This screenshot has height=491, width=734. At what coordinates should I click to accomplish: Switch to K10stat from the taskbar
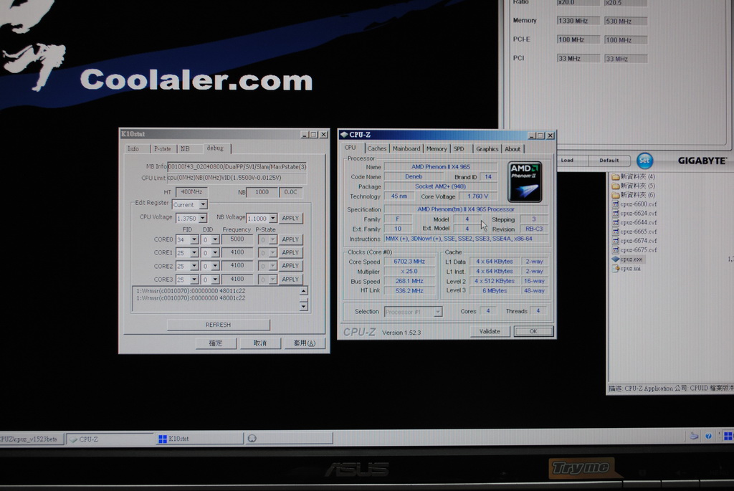pos(200,439)
